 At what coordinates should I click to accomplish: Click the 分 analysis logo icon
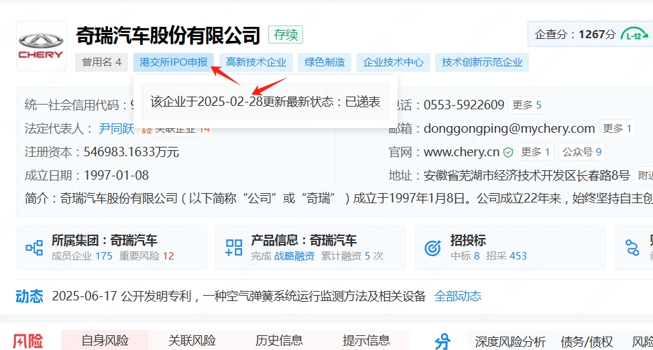click(442, 342)
